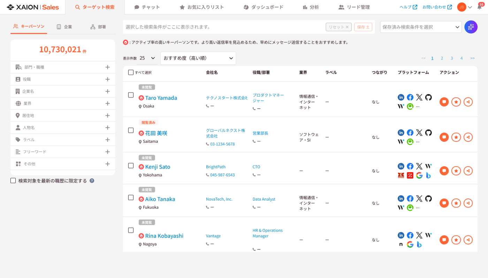Favorite Kenji Sato with star icon

[x=456, y=171]
